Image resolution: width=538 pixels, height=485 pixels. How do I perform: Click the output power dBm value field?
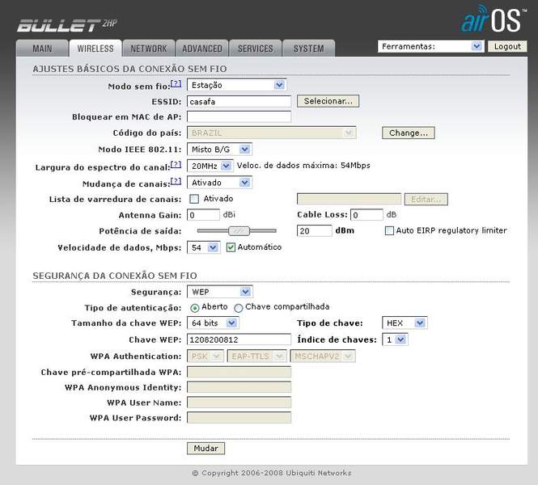314,230
